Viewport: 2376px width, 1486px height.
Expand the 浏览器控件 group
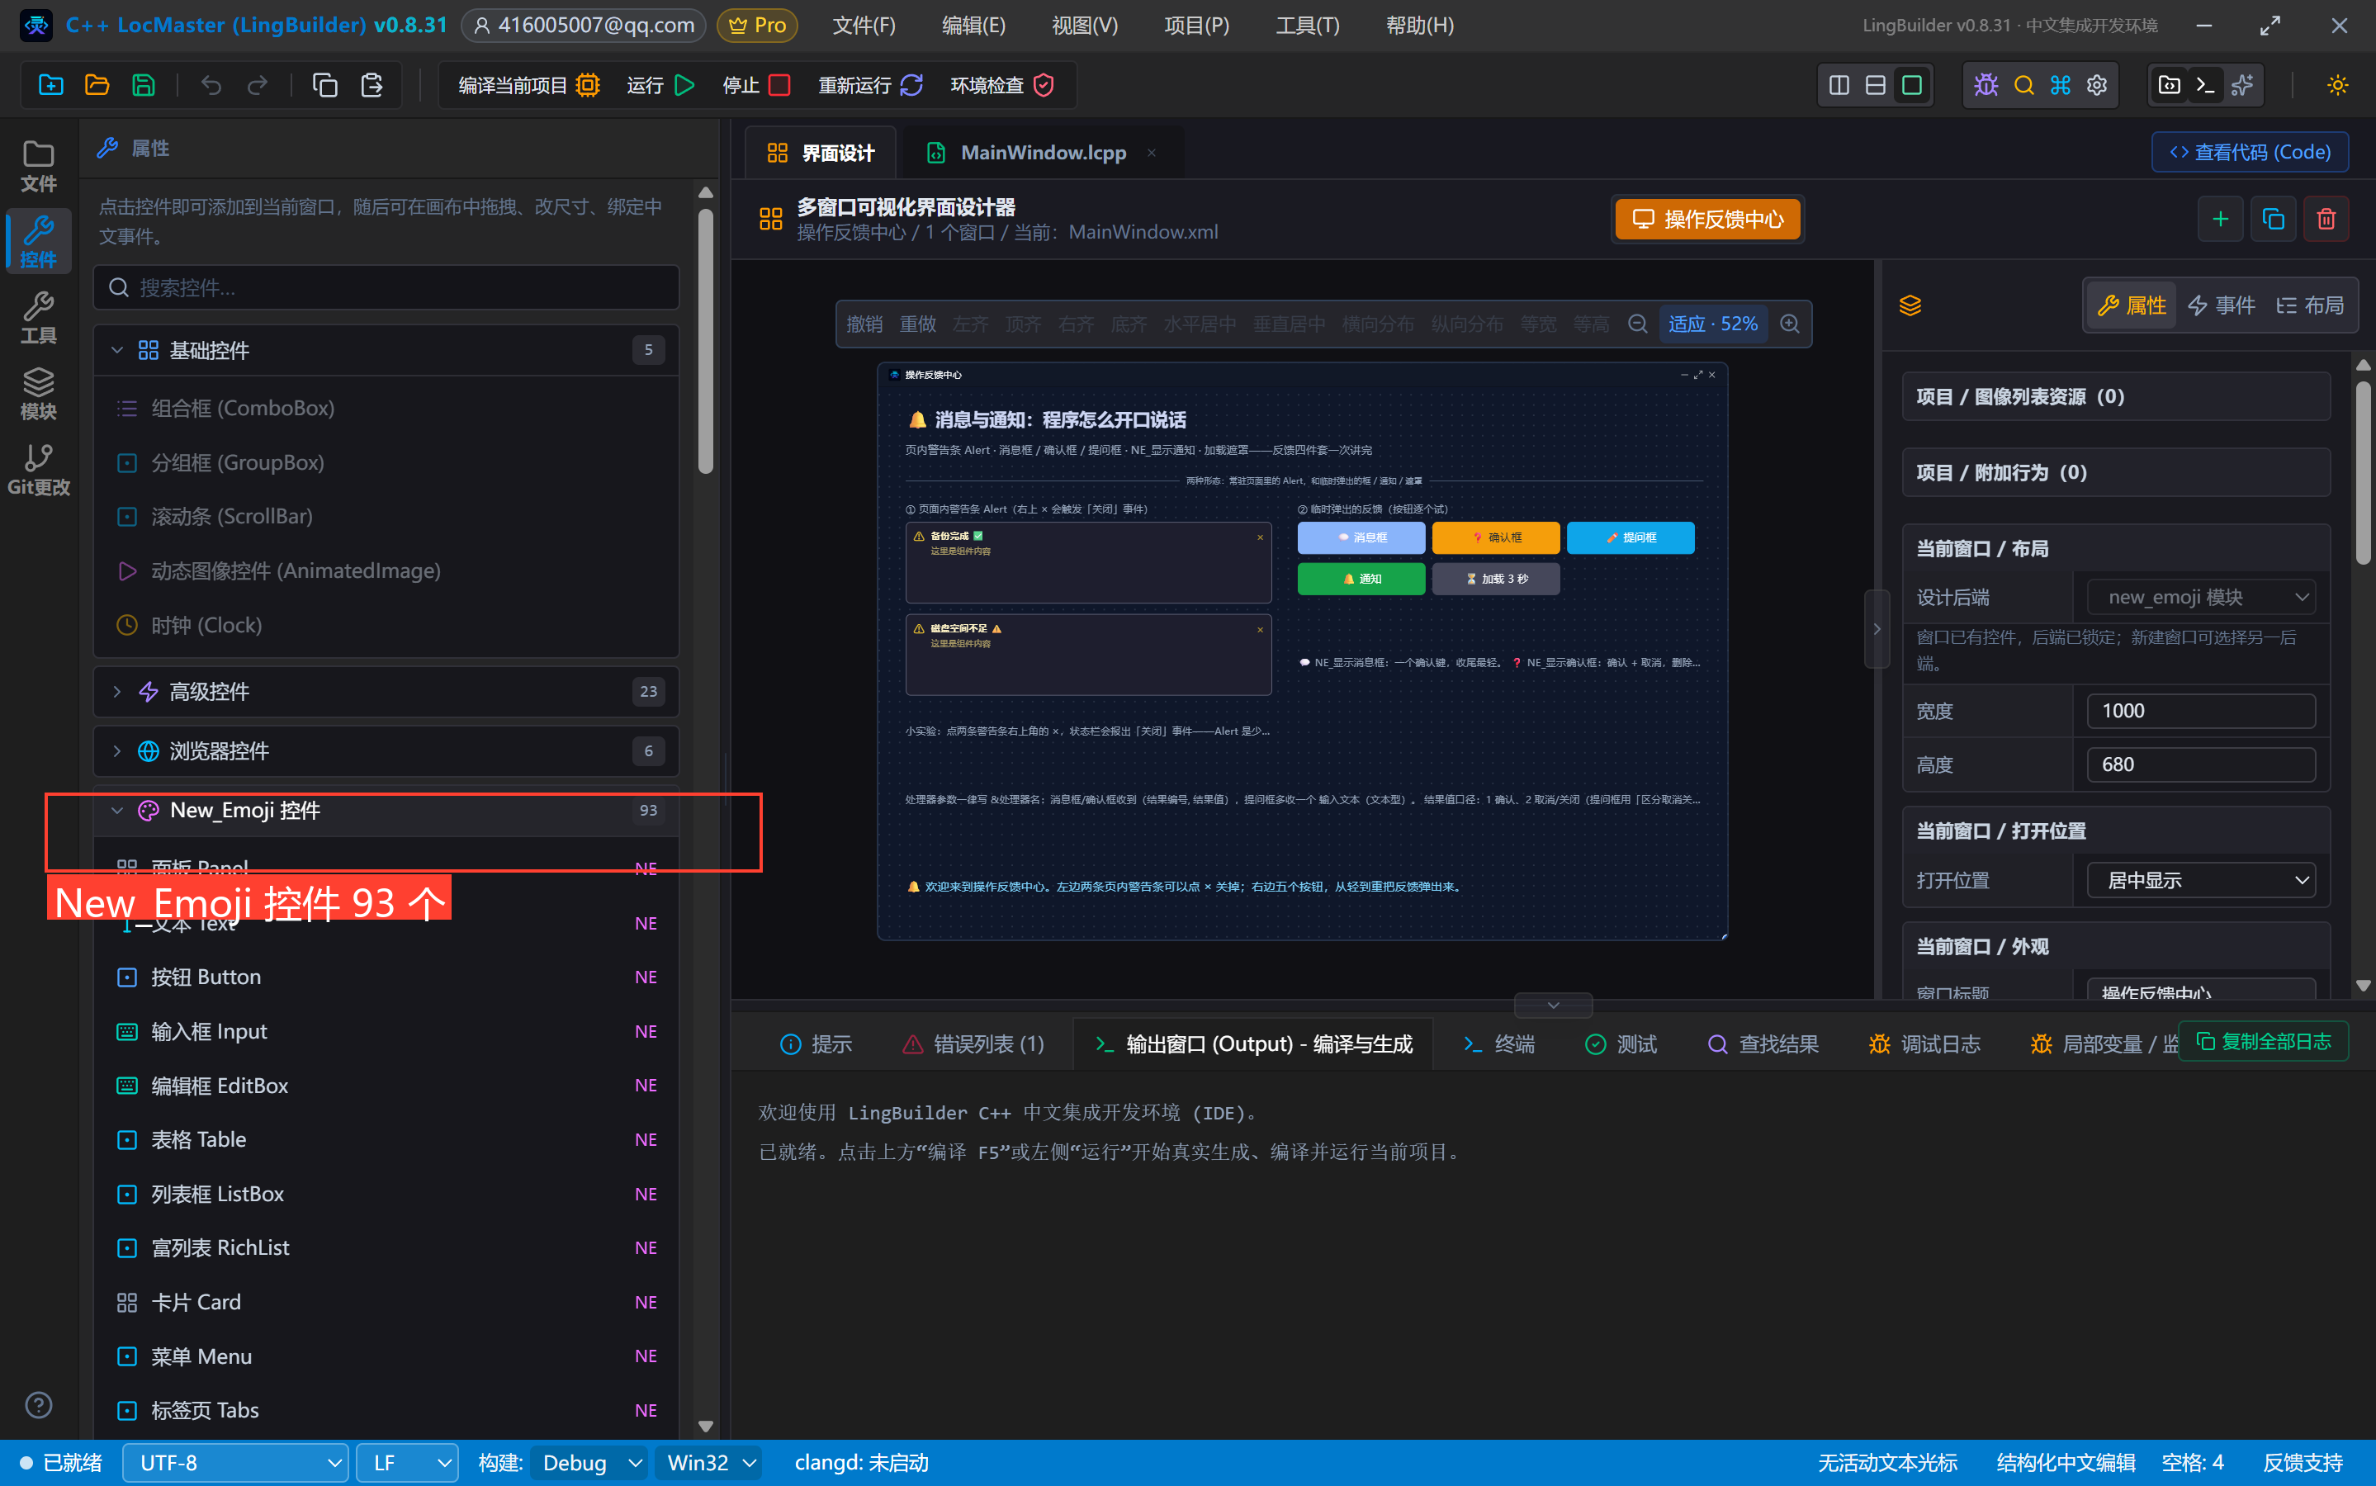click(386, 751)
